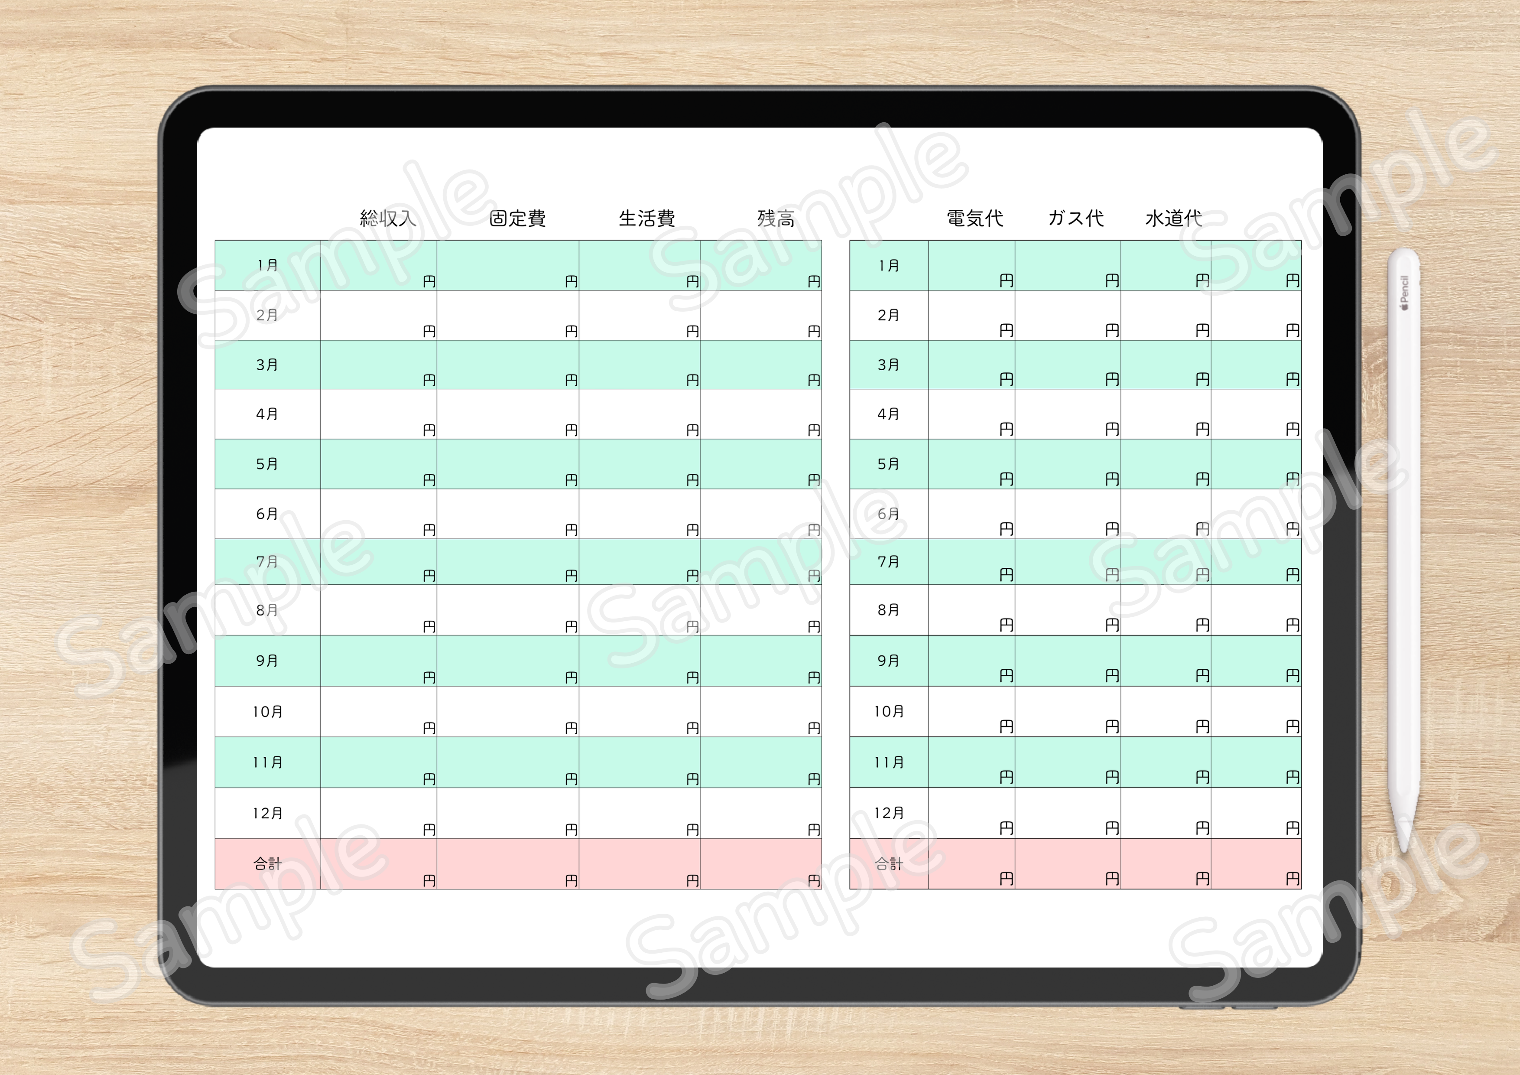The width and height of the screenshot is (1520, 1075).
Task: Click the pink 合計 総収入 total cell
Action: point(378,864)
